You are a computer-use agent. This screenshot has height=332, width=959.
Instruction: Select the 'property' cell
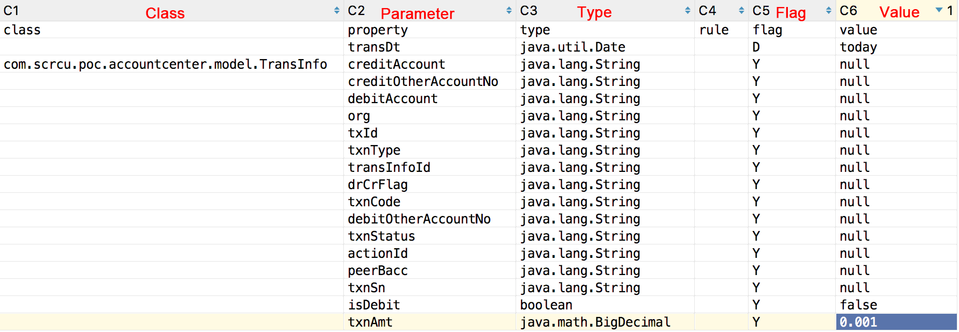tap(430, 30)
